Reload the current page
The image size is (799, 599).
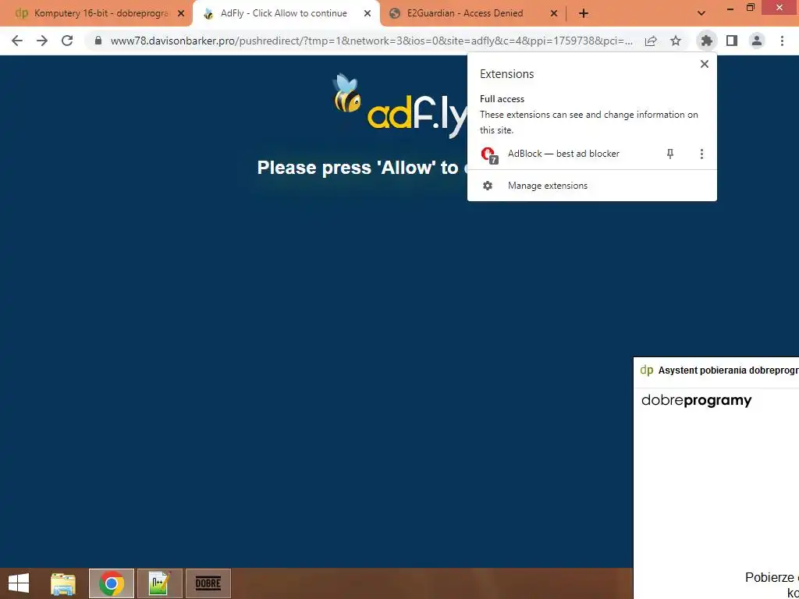pos(67,41)
